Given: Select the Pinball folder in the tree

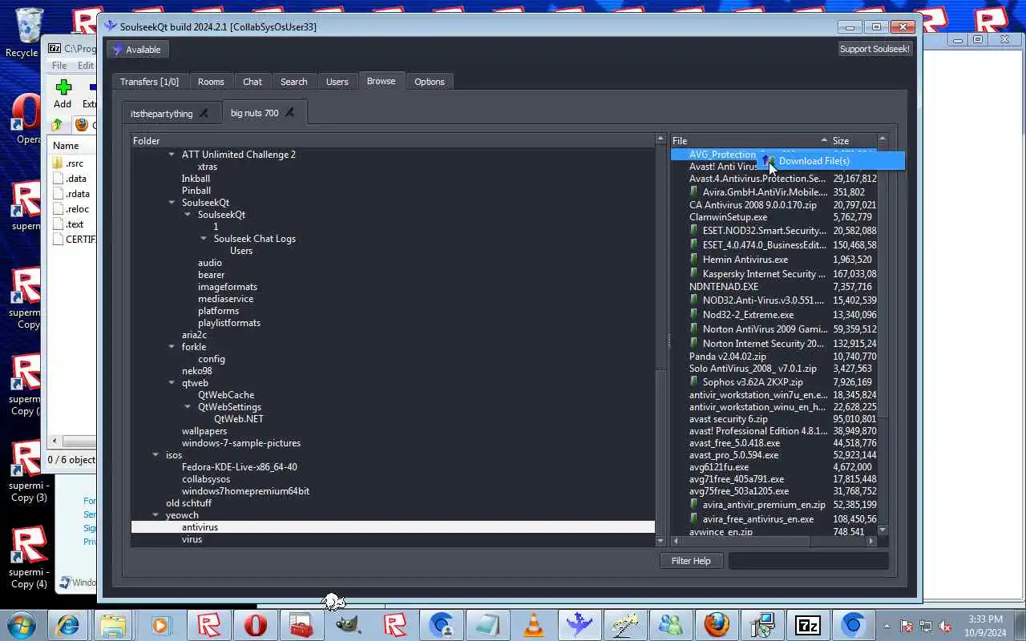Looking at the screenshot, I should coord(196,191).
